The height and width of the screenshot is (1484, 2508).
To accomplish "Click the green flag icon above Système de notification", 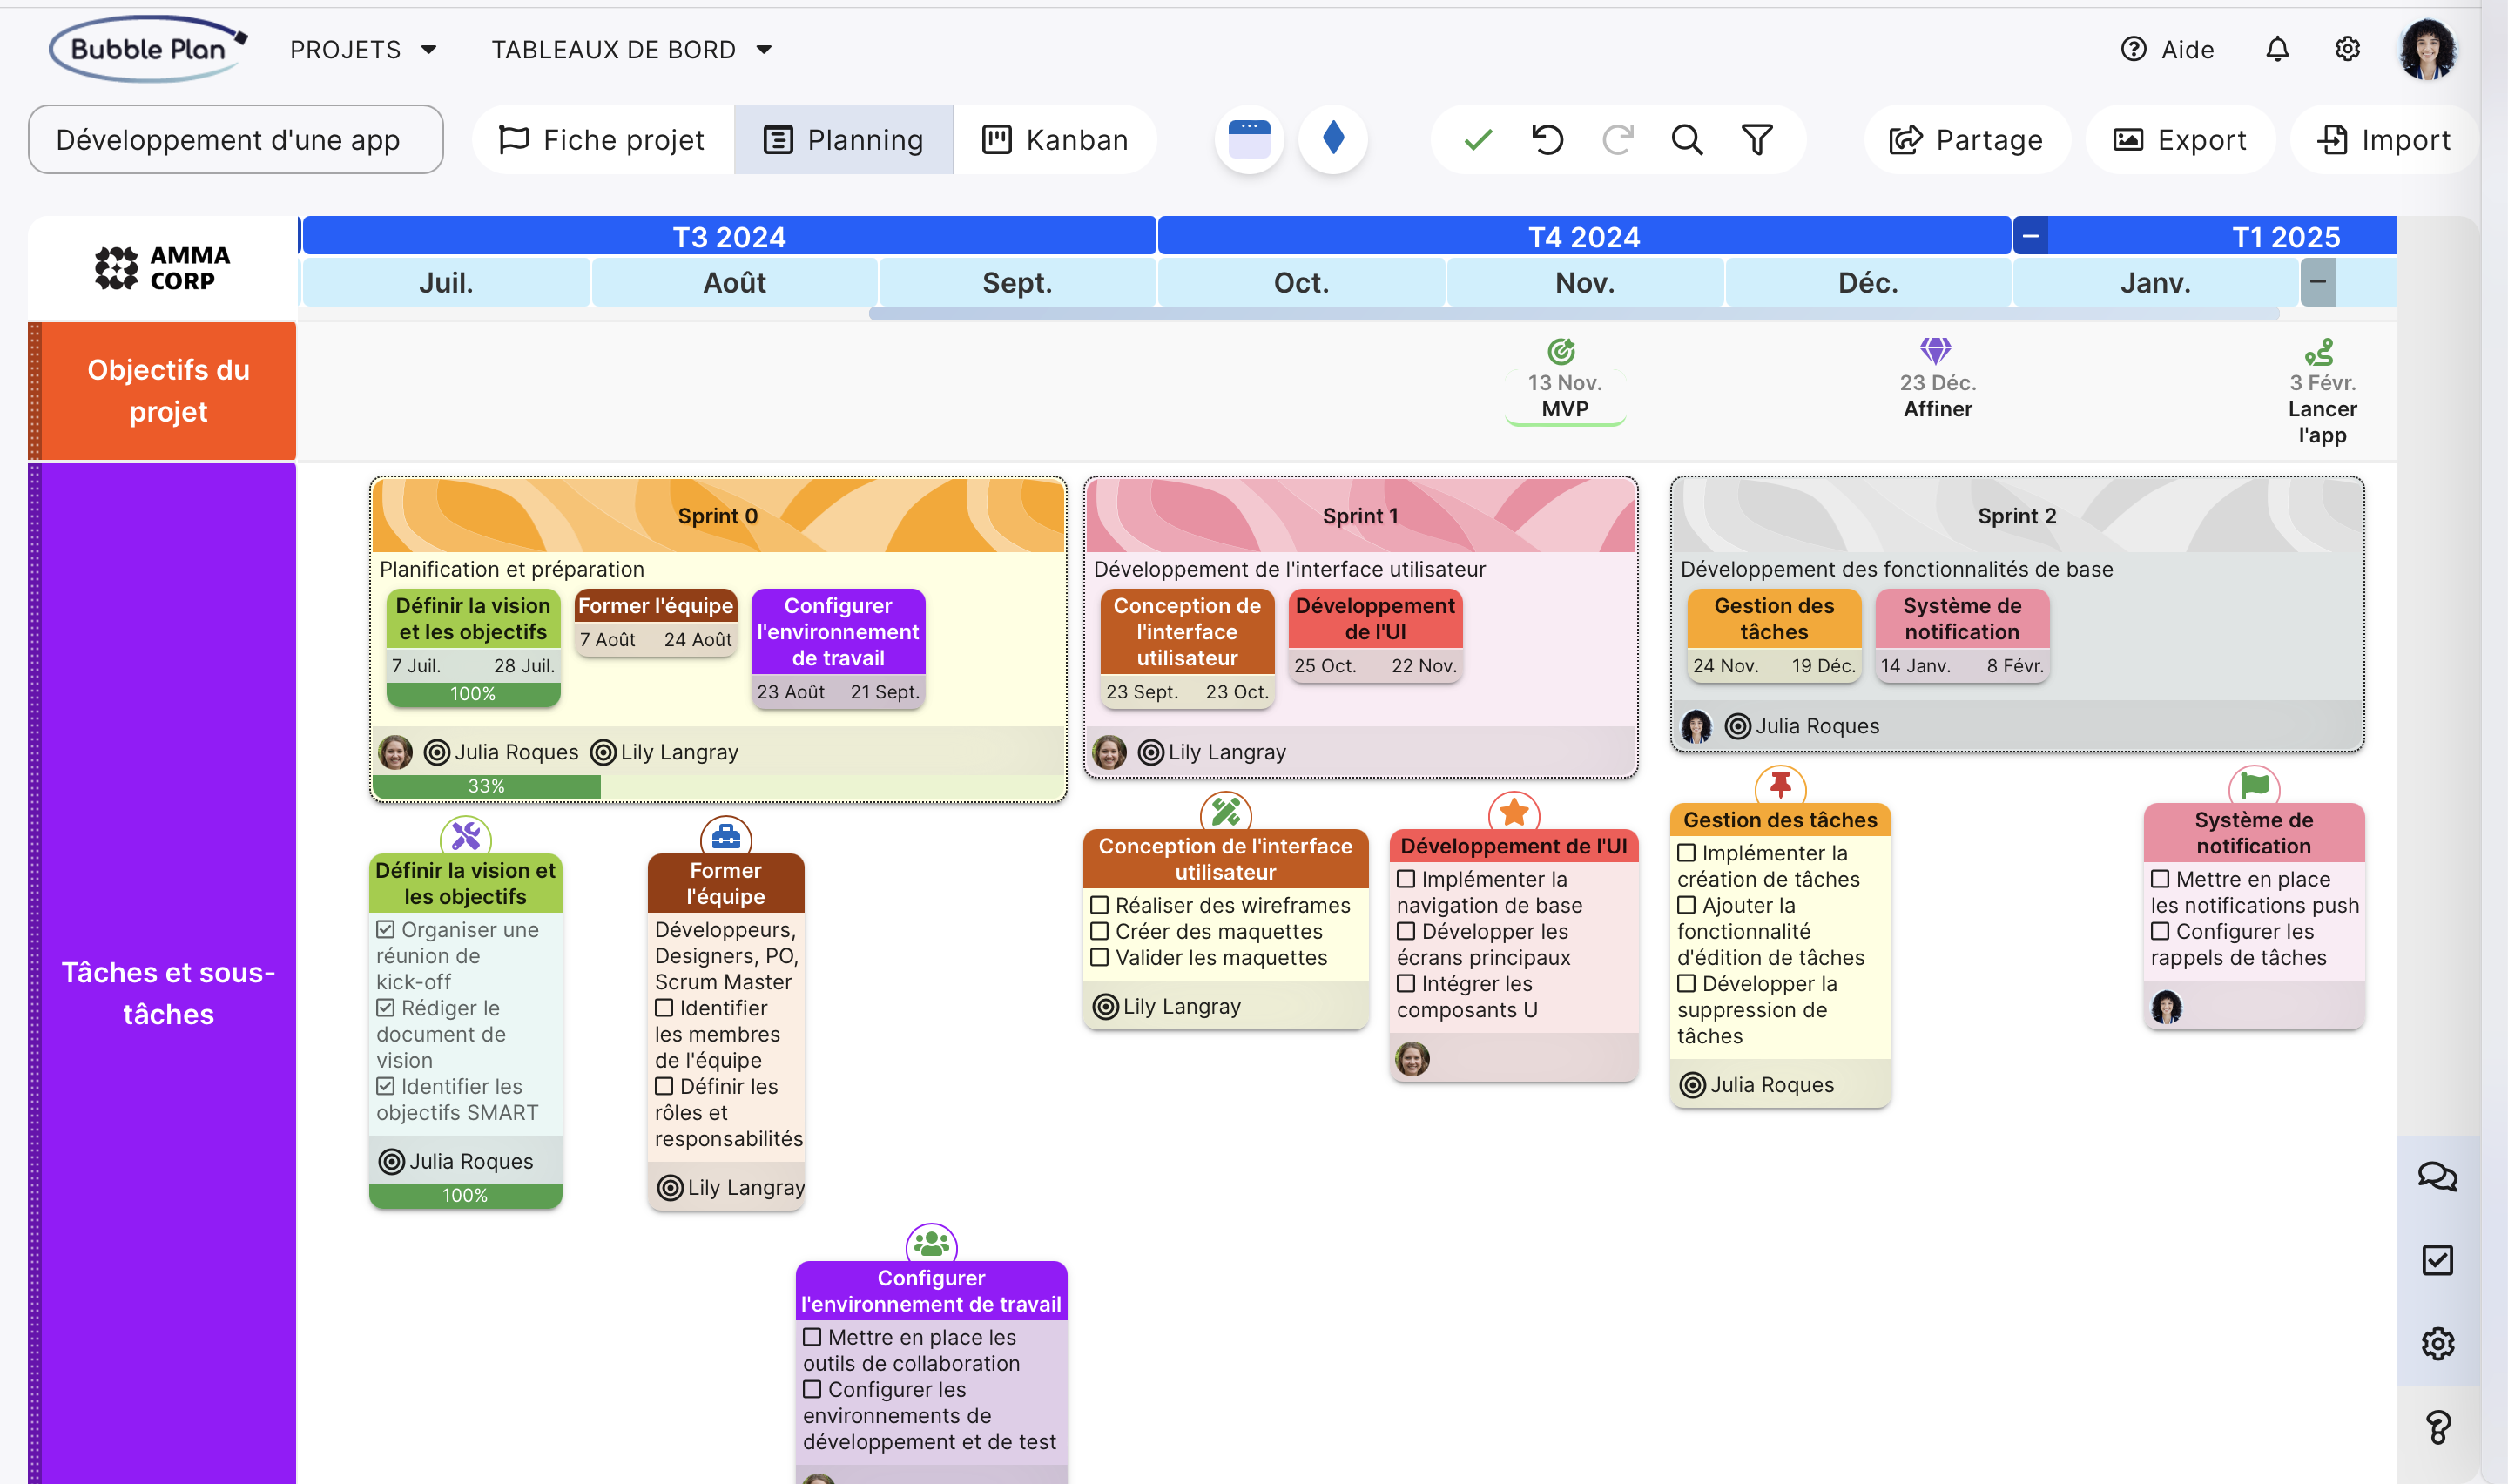I will pos(2254,785).
